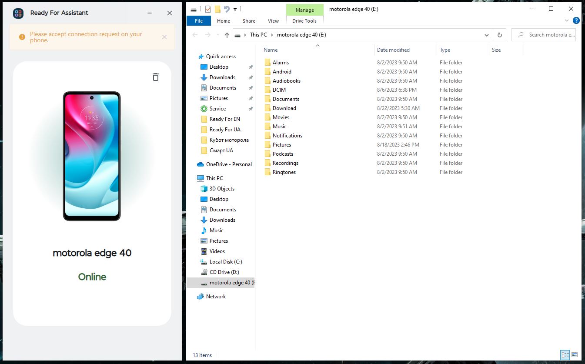This screenshot has width=585, height=364.
Task: Expand the ribbon with the chevron
Action: pos(567,20)
